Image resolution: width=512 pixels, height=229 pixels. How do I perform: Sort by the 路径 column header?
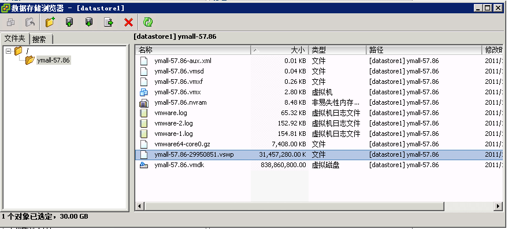[x=424, y=50]
